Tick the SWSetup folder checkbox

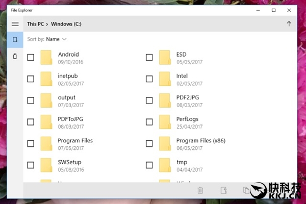point(31,165)
